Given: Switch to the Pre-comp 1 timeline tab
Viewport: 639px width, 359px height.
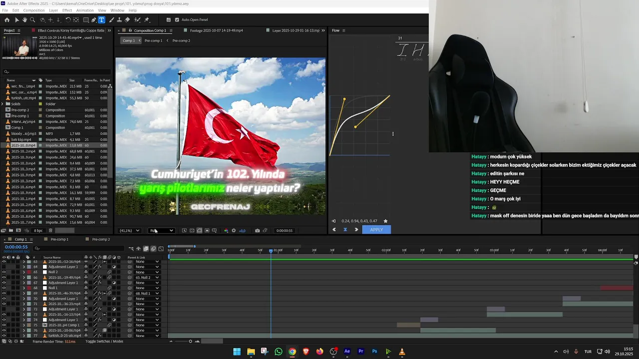Looking at the screenshot, I should (x=59, y=239).
